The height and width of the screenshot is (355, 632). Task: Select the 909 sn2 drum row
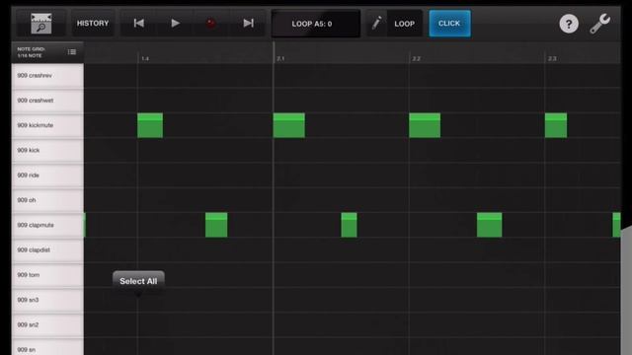click(x=47, y=325)
